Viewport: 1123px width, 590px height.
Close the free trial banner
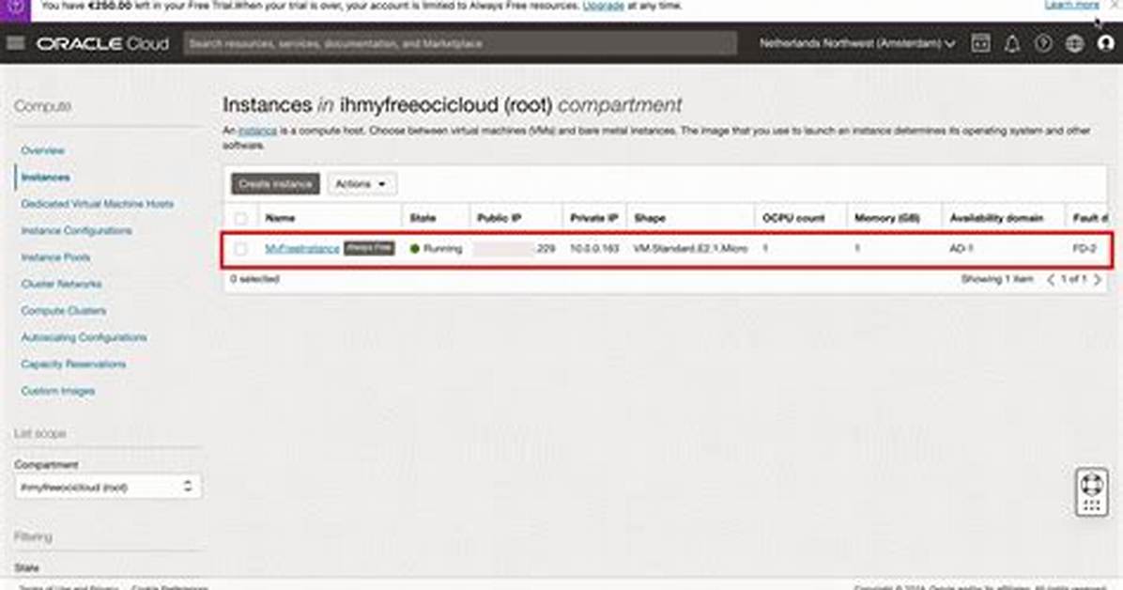click(x=1115, y=5)
